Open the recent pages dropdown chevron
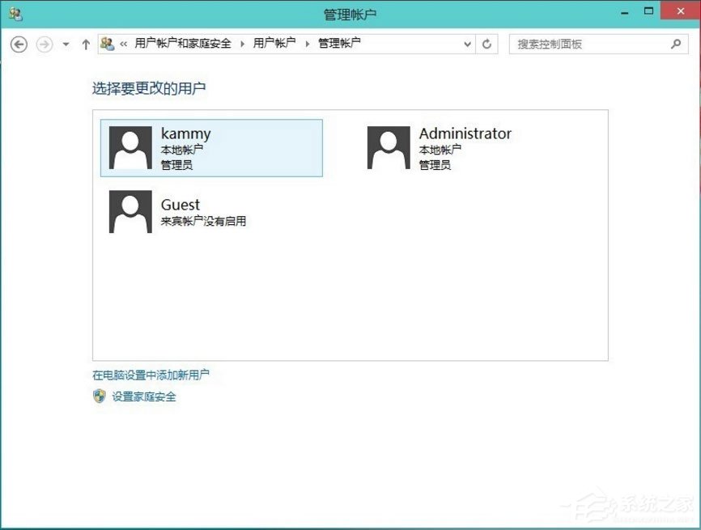Viewport: 701px width, 530px height. [65, 45]
